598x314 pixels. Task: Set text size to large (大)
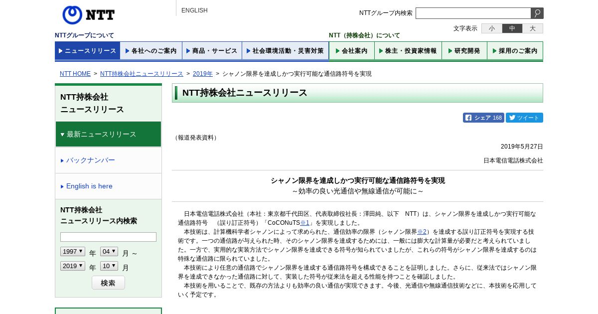(533, 28)
